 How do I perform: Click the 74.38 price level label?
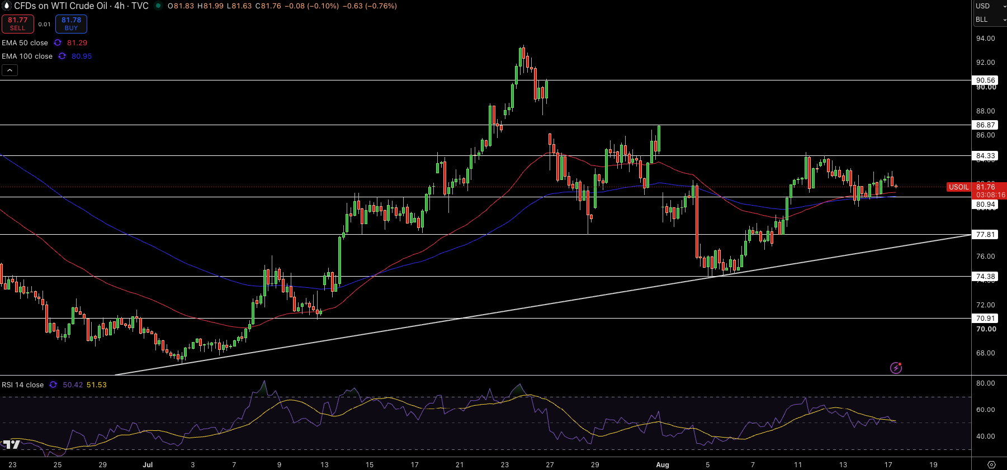tap(985, 277)
